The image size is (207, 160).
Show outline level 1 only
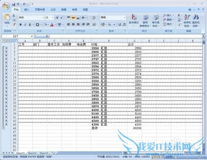3,41
